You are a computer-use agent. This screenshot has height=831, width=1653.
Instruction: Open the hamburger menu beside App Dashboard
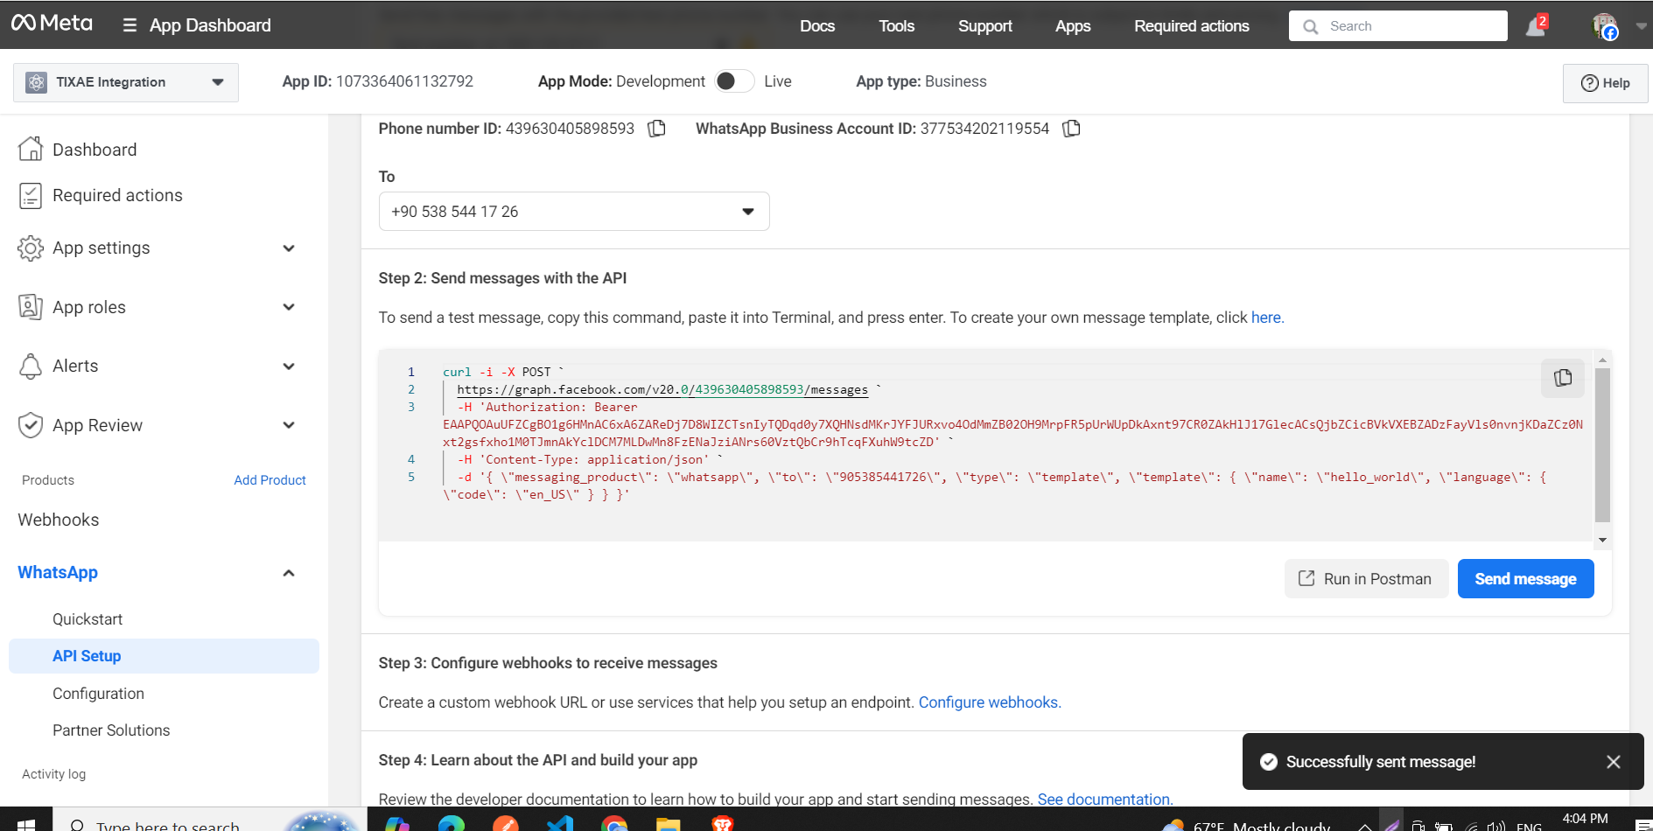pyautogui.click(x=128, y=25)
